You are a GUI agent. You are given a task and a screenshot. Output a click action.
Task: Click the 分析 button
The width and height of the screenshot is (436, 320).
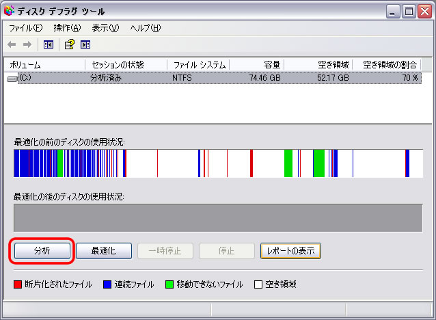pos(42,251)
